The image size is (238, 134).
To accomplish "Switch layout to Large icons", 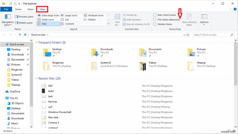I will 69,15.
